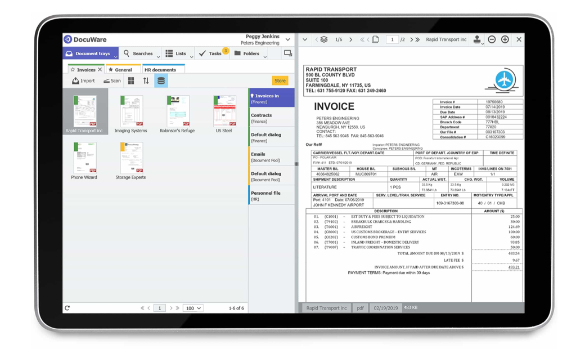Toggle the Invoices favorite star
Image resolution: width=585 pixels, height=349 pixels.
(x=74, y=69)
